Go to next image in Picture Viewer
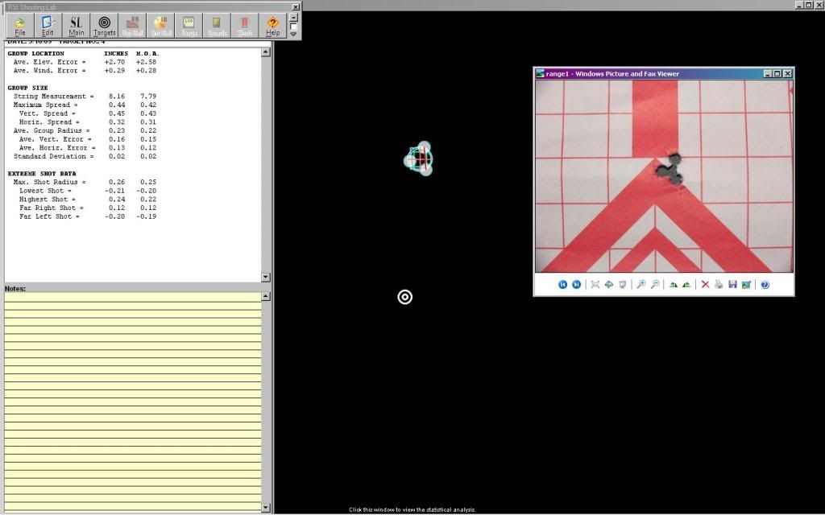Image resolution: width=825 pixels, height=515 pixels. 576,285
